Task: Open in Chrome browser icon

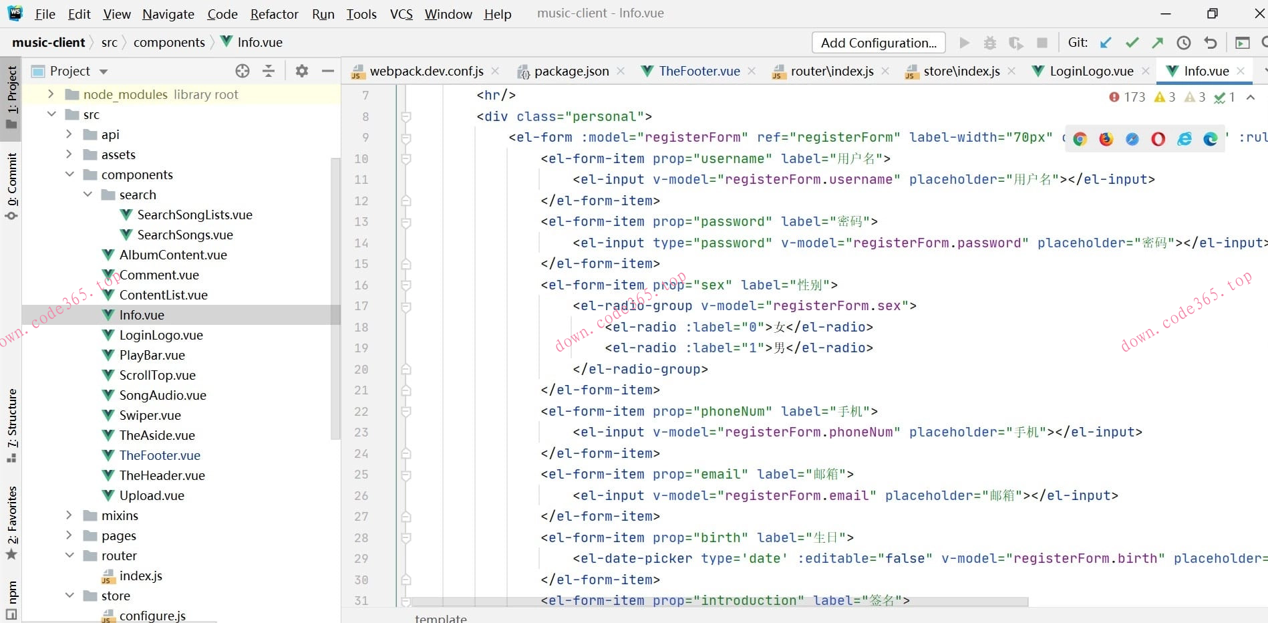Action: tap(1080, 139)
